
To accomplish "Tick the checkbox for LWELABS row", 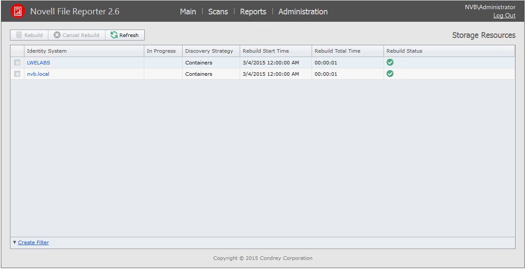I will pyautogui.click(x=17, y=63).
